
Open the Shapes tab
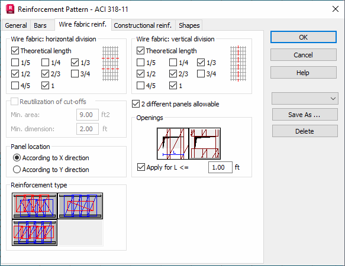coord(189,25)
